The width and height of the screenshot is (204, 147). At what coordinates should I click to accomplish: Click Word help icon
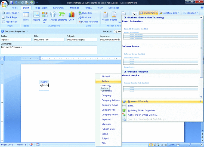tap(202, 8)
